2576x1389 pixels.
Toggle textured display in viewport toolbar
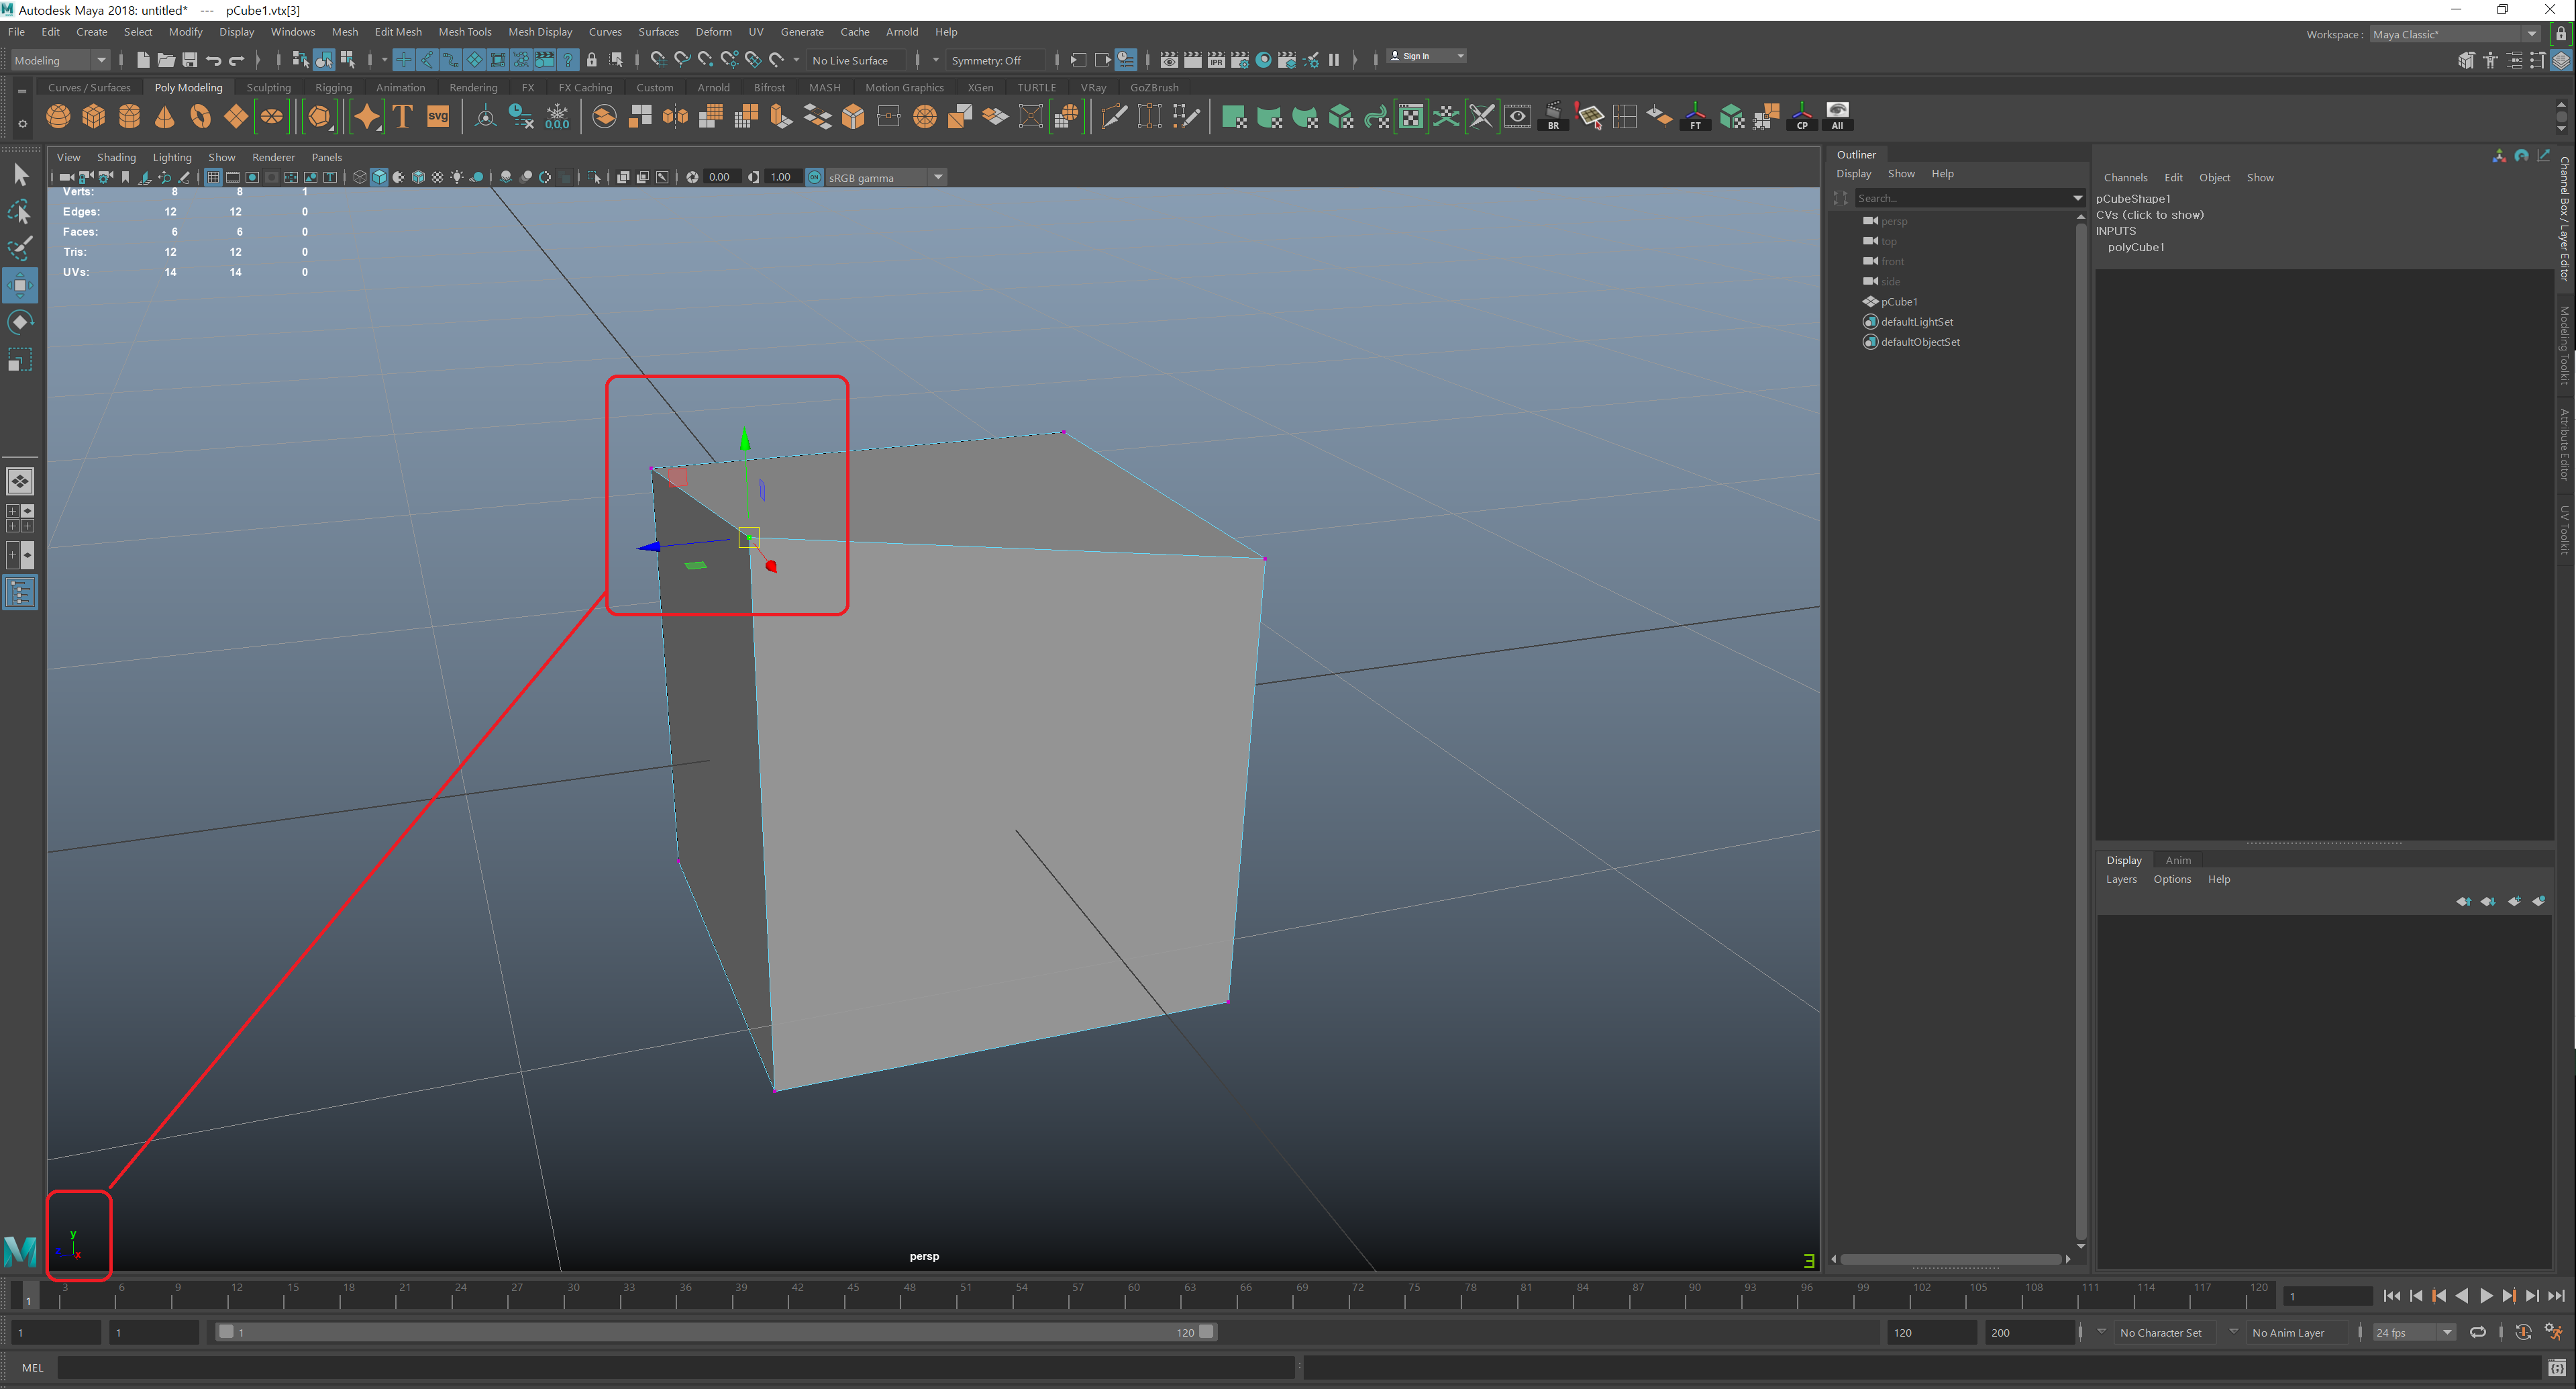(438, 177)
